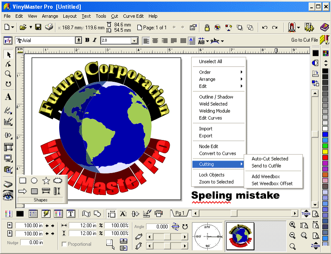Click the Save floppy disk icon
The image size is (331, 254).
38,27
